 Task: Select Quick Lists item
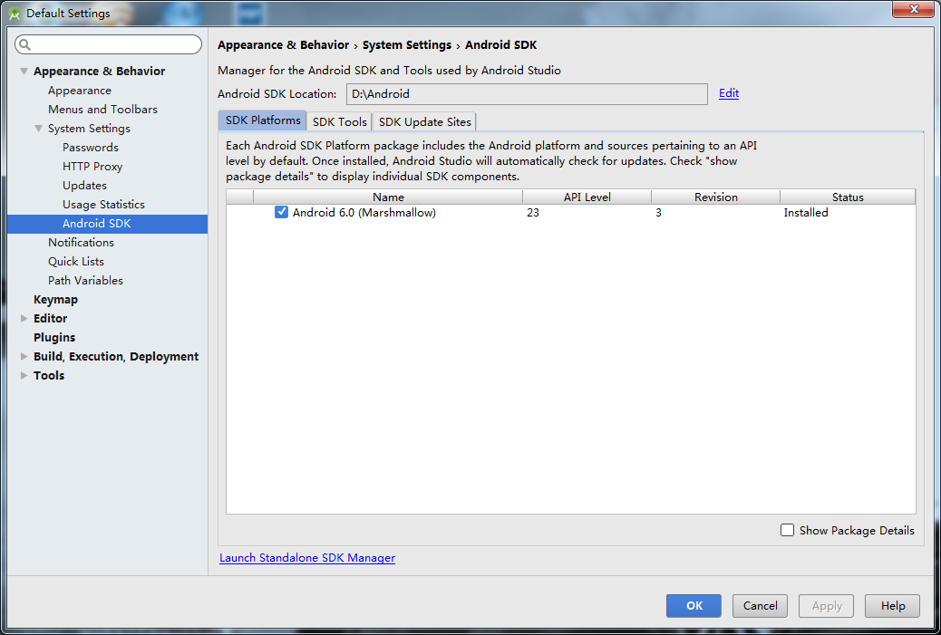(x=76, y=262)
